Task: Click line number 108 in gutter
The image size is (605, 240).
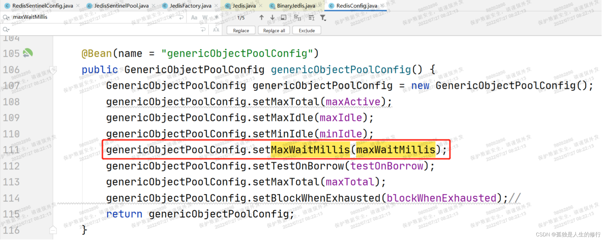Action: pos(11,102)
